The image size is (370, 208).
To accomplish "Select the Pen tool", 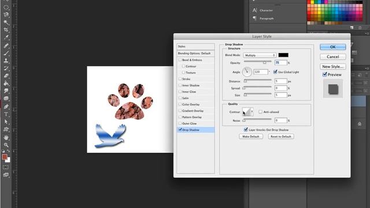I will [6, 106].
